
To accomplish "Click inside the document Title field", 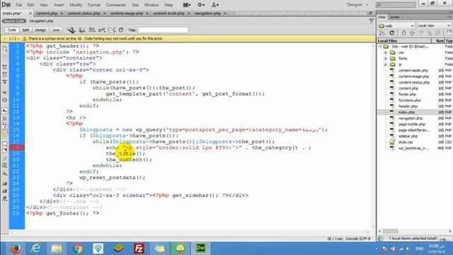I will (164, 30).
